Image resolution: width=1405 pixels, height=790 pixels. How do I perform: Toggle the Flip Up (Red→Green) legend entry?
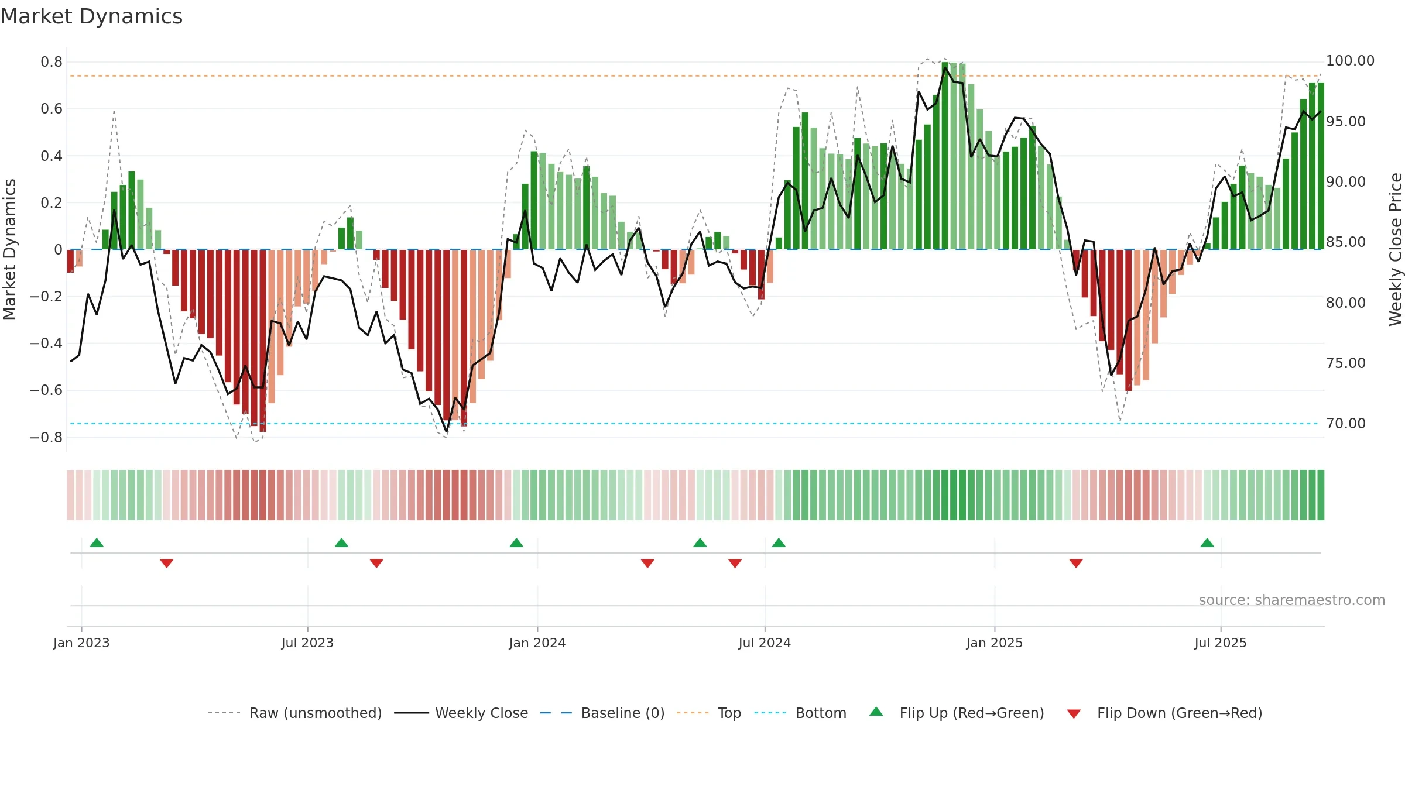point(957,713)
